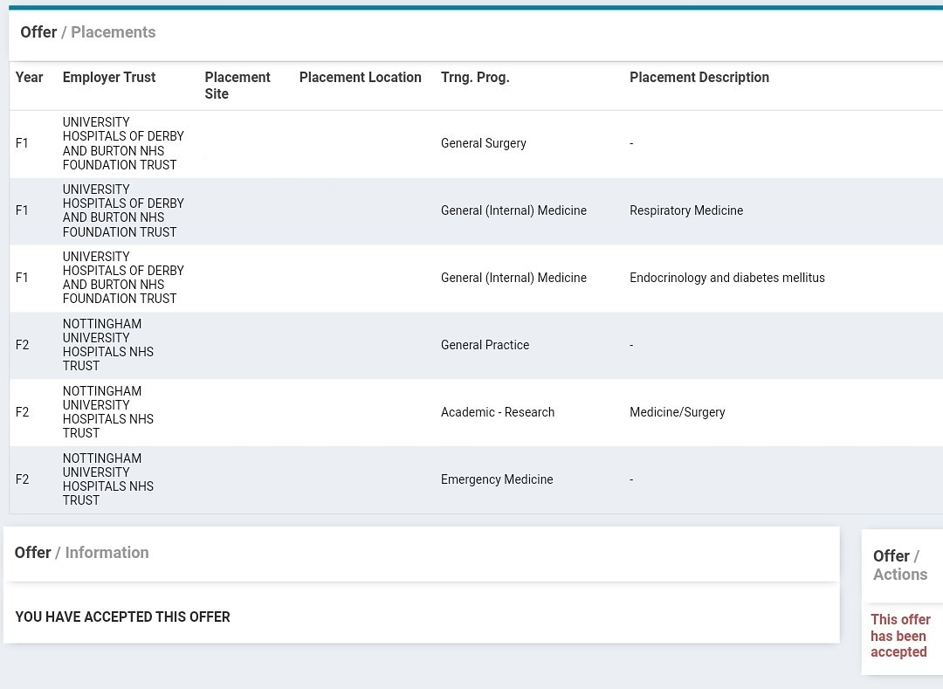Select the Academic - Research programme cell
This screenshot has width=943, height=689.
498,412
